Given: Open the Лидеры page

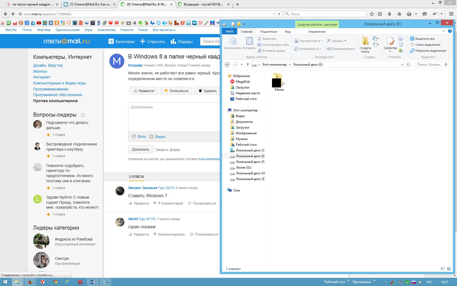Looking at the screenshot, I should (182, 41).
